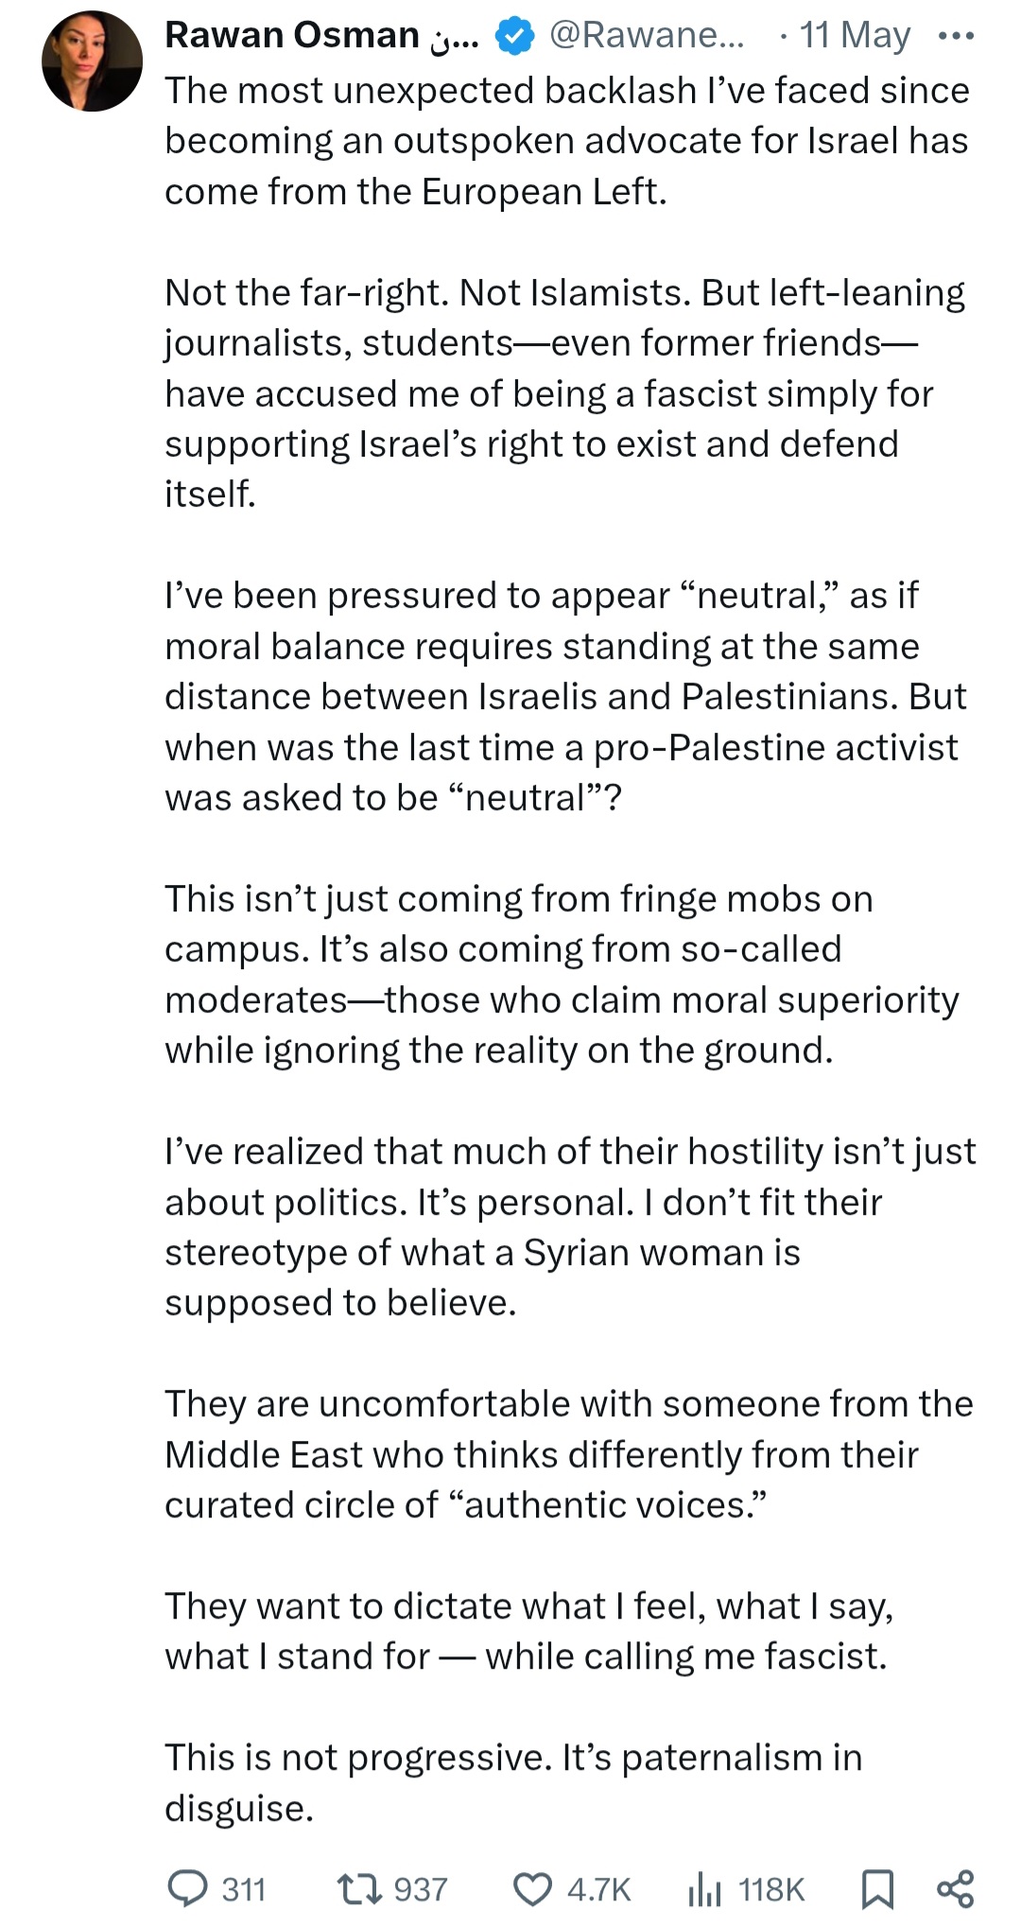
Task: Tap the 937 reposts count
Action: [x=421, y=1889]
